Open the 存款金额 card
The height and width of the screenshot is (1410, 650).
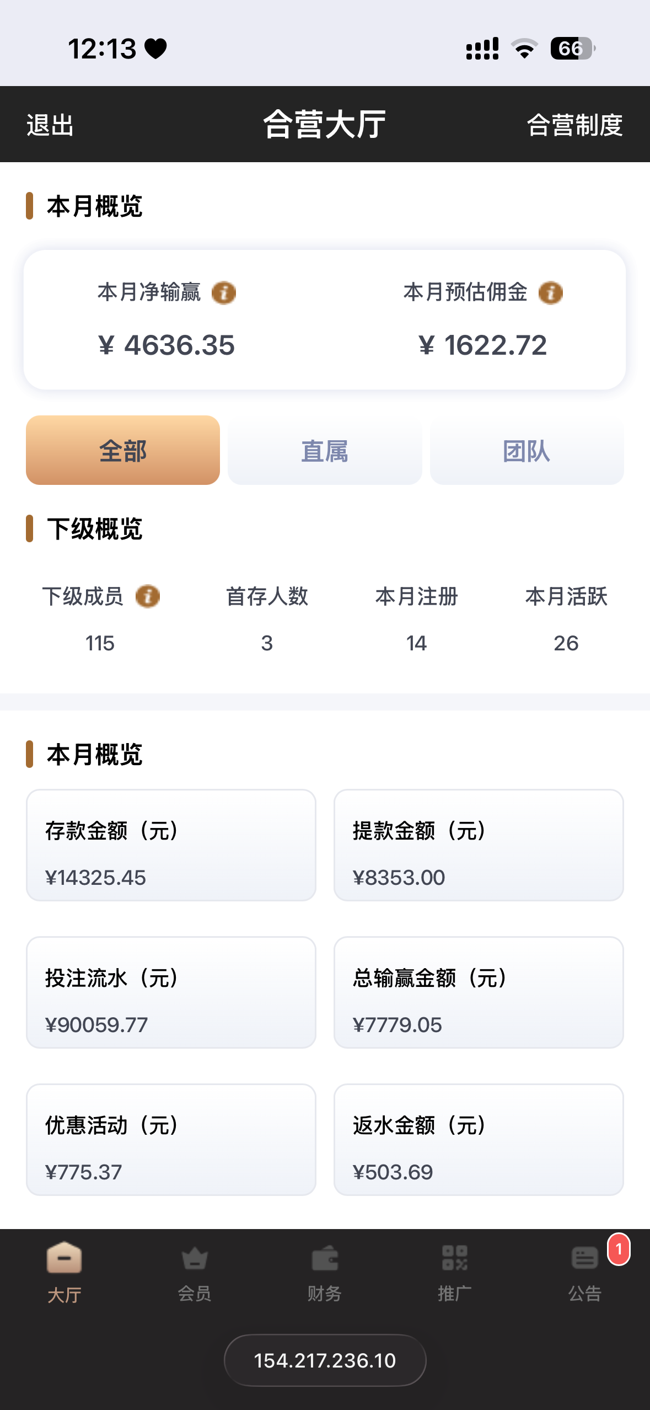(x=171, y=845)
